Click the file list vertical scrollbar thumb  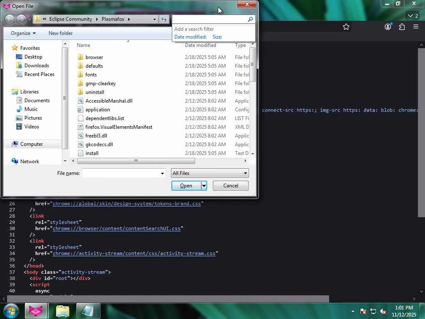coord(252,64)
